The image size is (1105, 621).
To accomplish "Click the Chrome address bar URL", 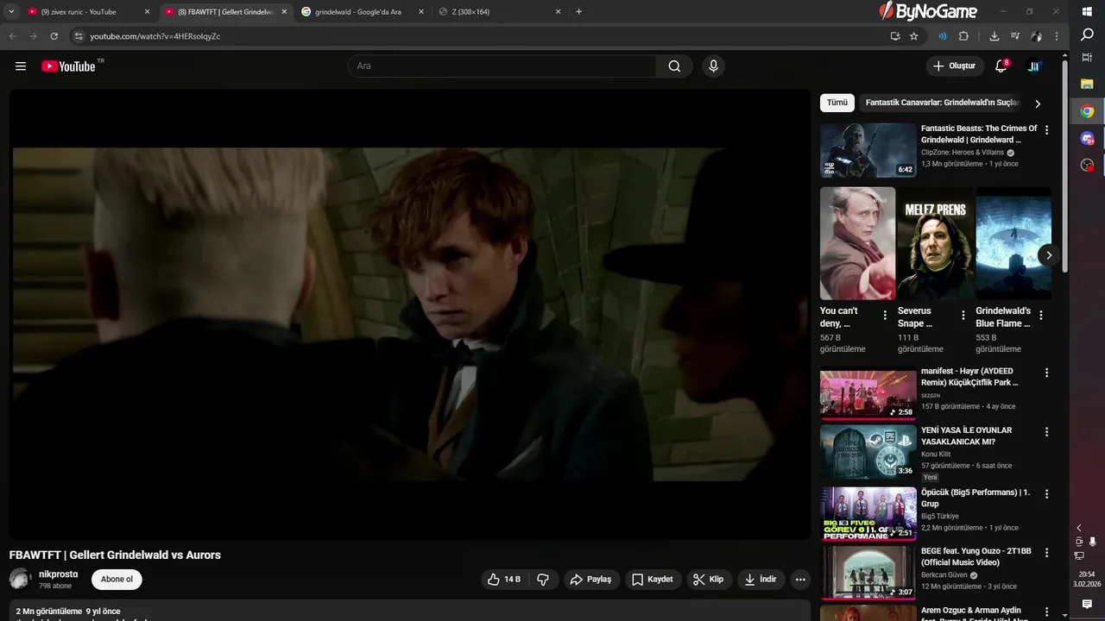I will click(155, 36).
